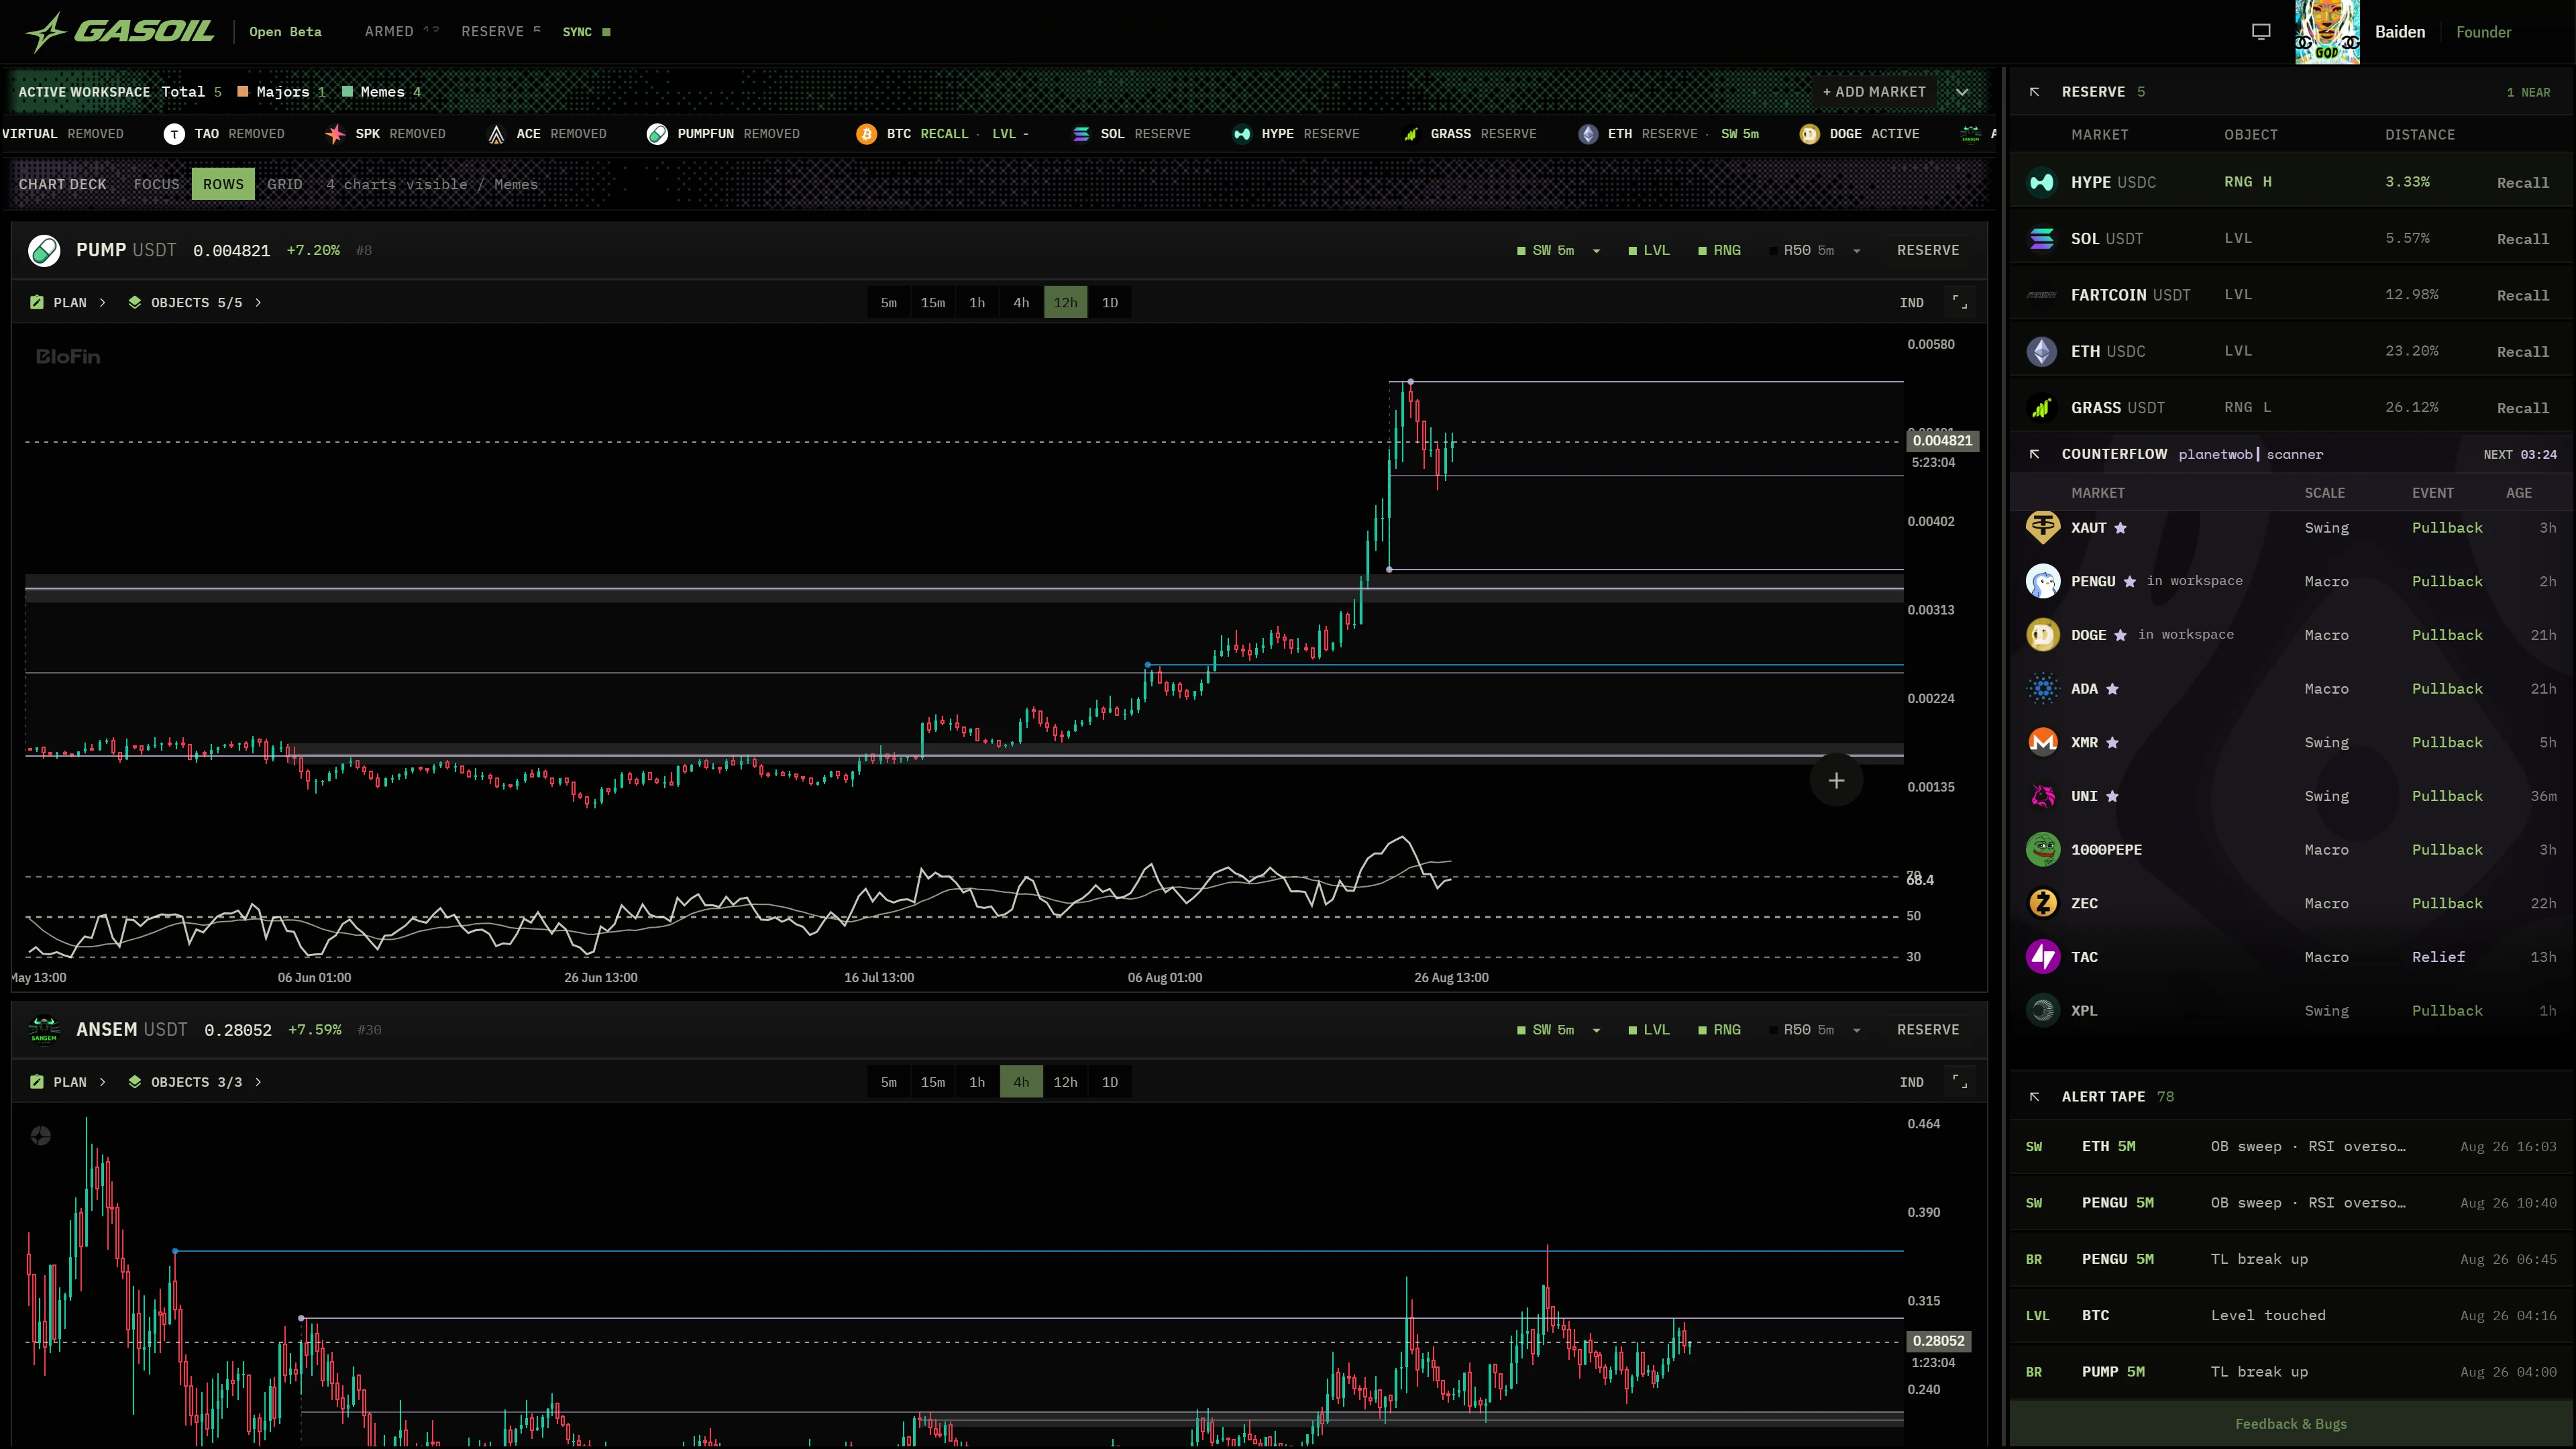Screen dimensions: 2576x1449
Task: Click the HYPE icon in Reserve list
Action: coord(2041,182)
